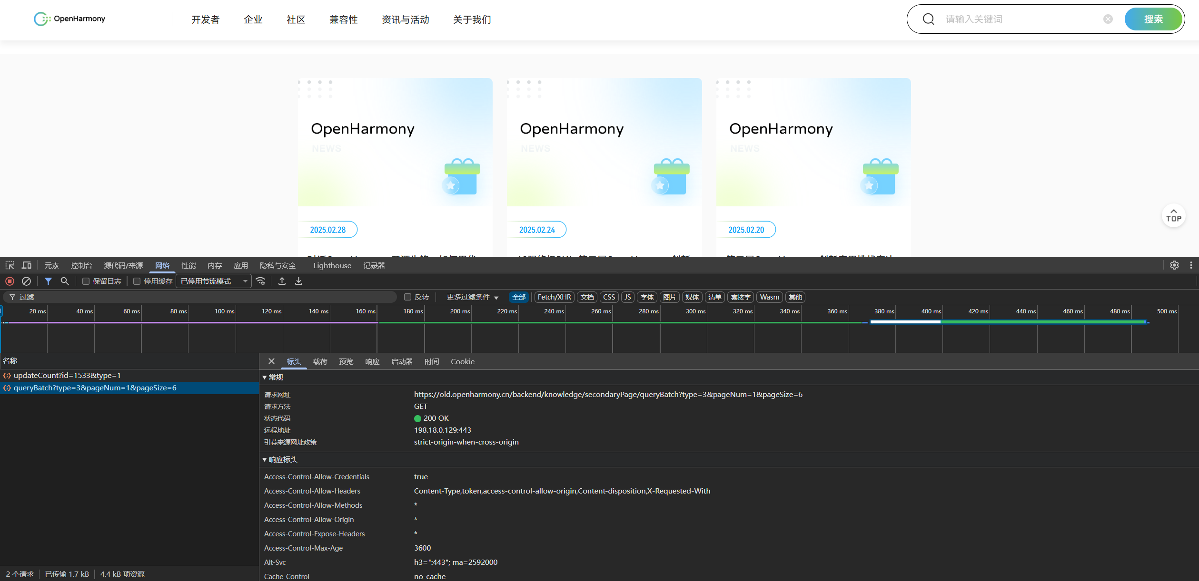Toggle the network filter funnel icon
Viewport: 1199px width, 581px height.
(48, 281)
